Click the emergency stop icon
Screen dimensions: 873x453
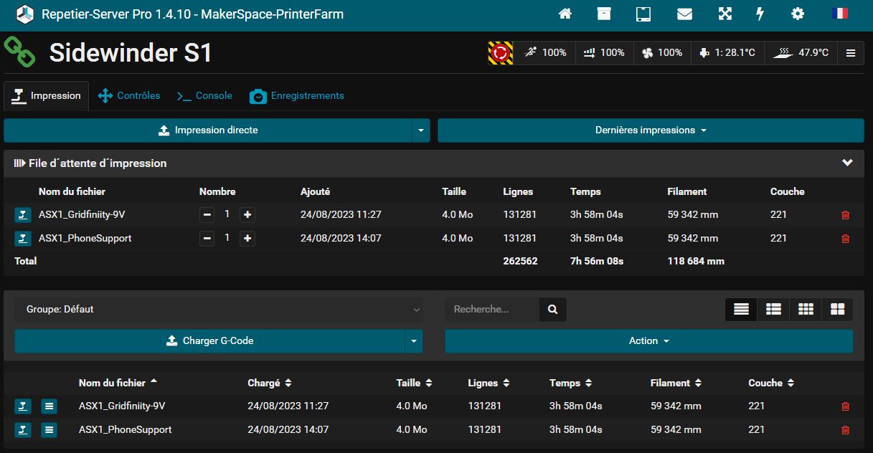(x=501, y=53)
